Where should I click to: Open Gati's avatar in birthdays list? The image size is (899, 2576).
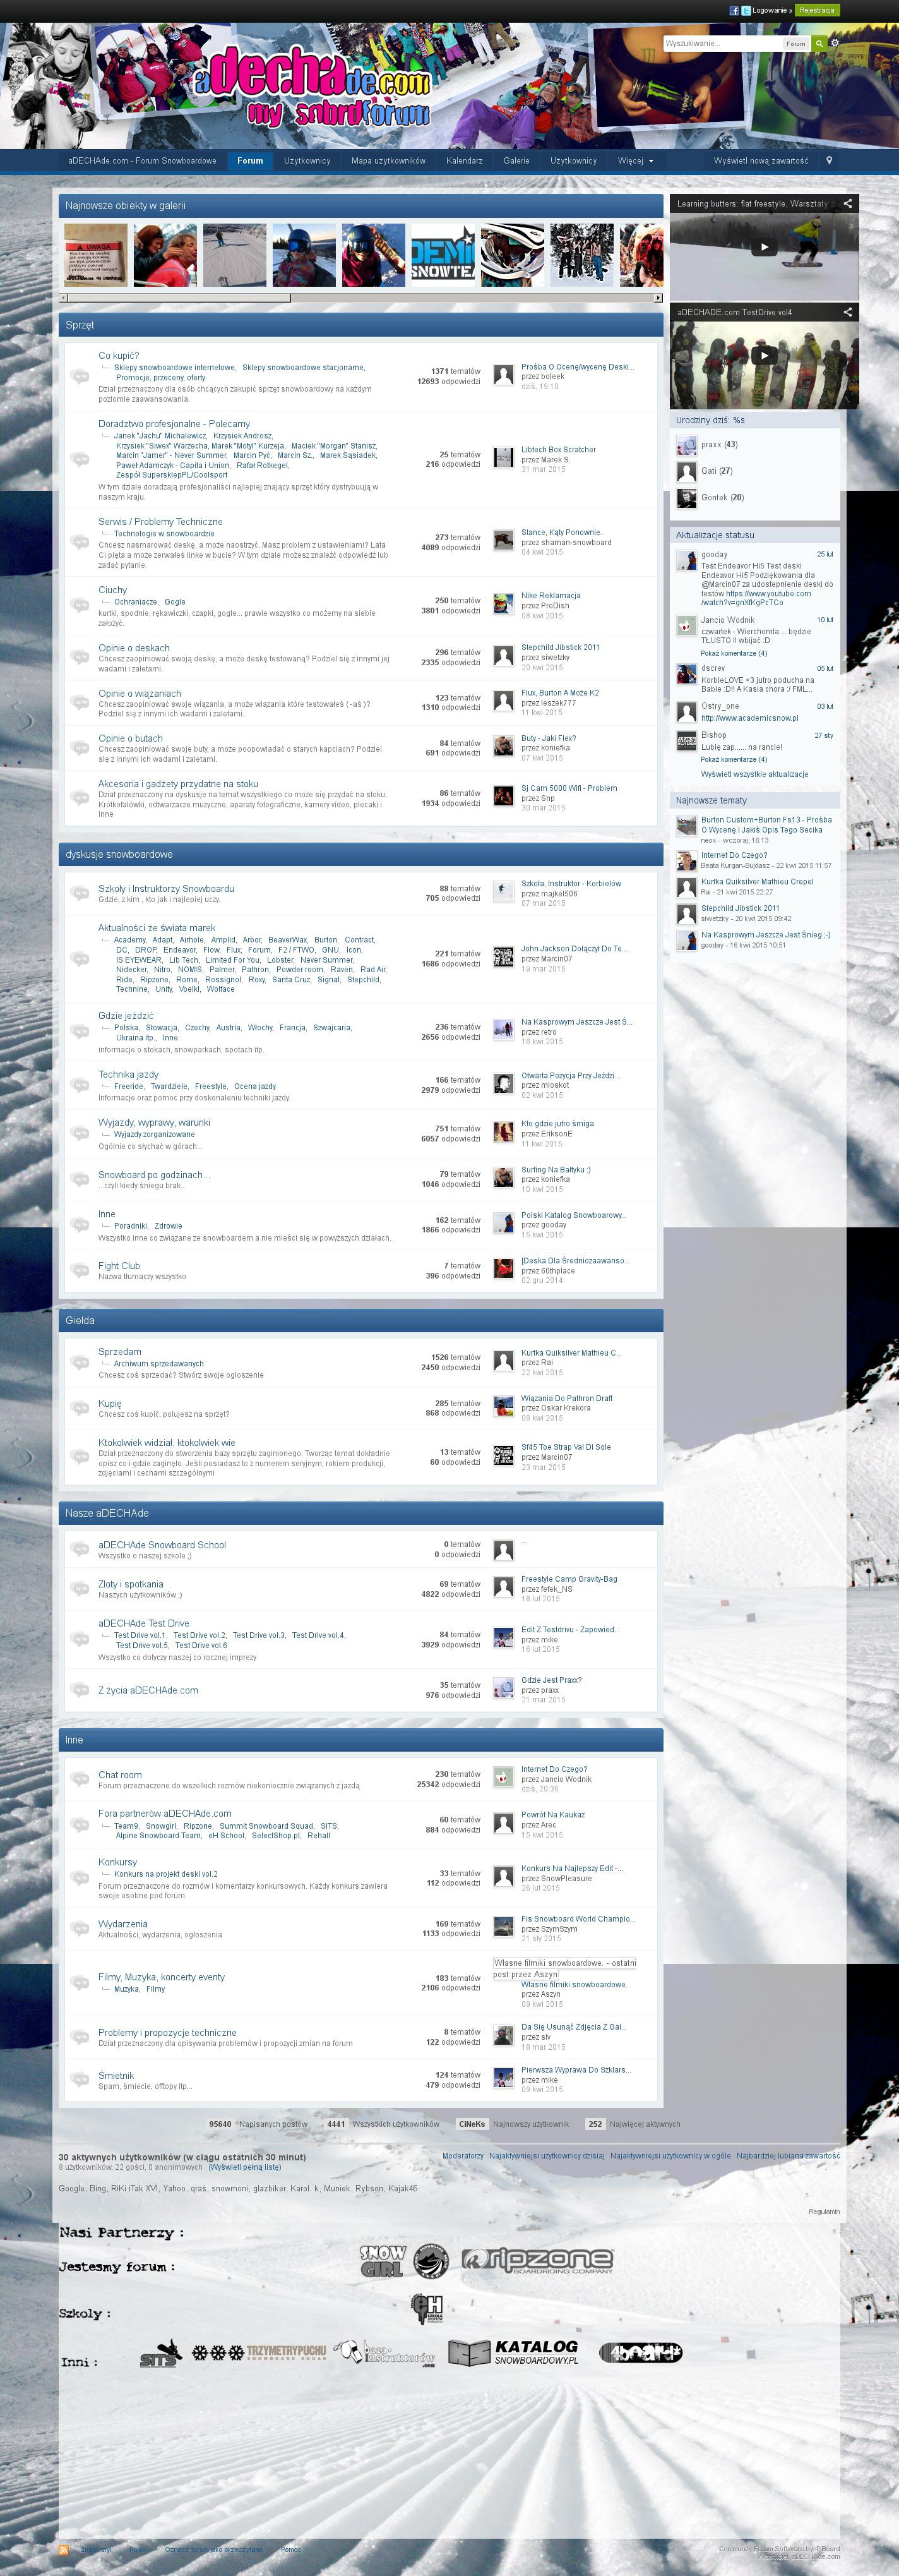686,471
